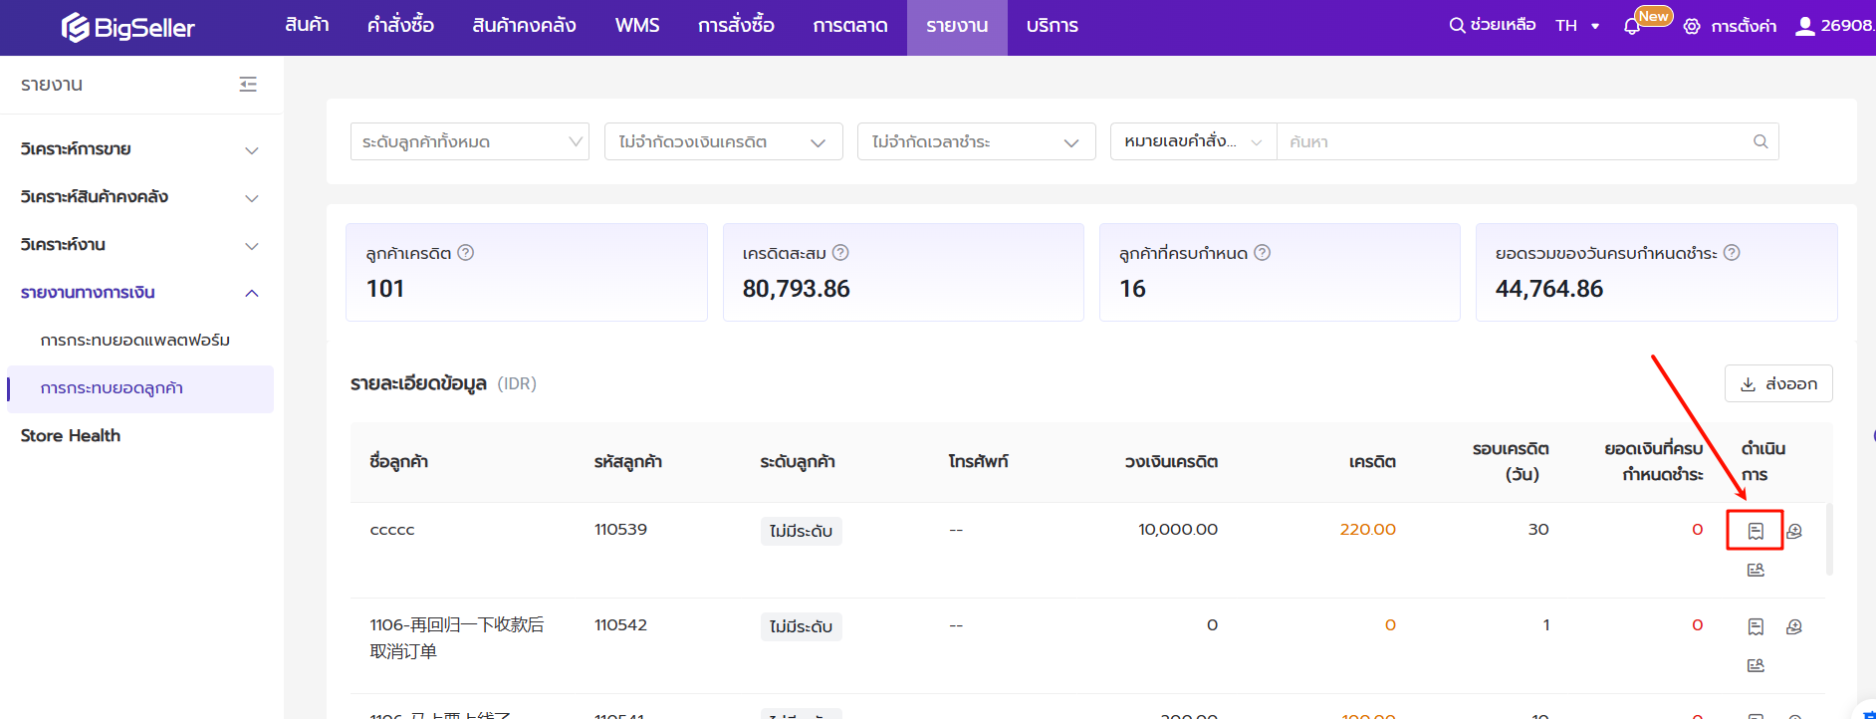Click the receipt icon in the ccccc row

coord(1756,531)
